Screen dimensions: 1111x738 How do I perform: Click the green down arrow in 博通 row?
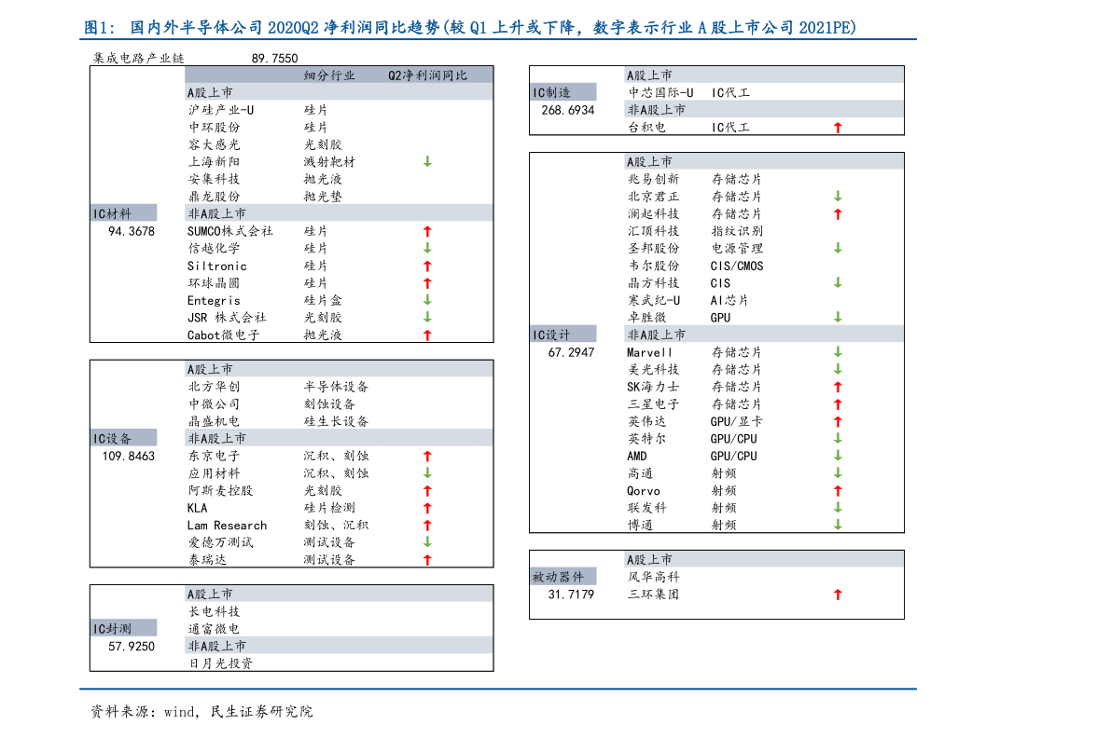[838, 525]
